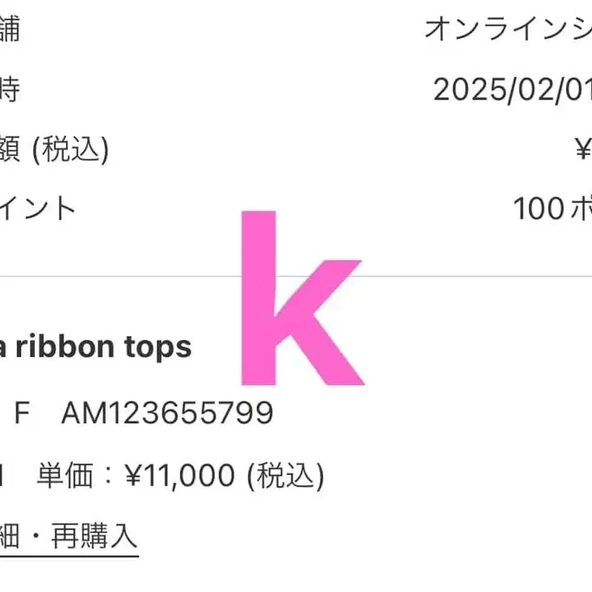The image size is (592, 592).
Task: Select the 額 amount label
Action: point(9,149)
